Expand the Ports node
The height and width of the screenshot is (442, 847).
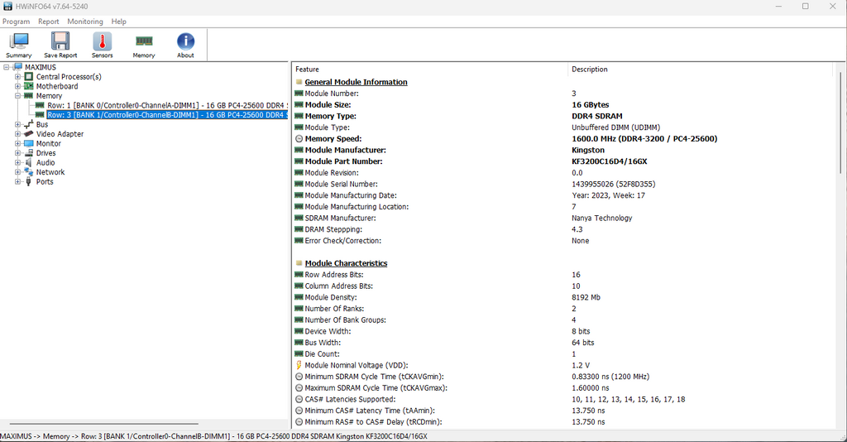[x=18, y=181]
